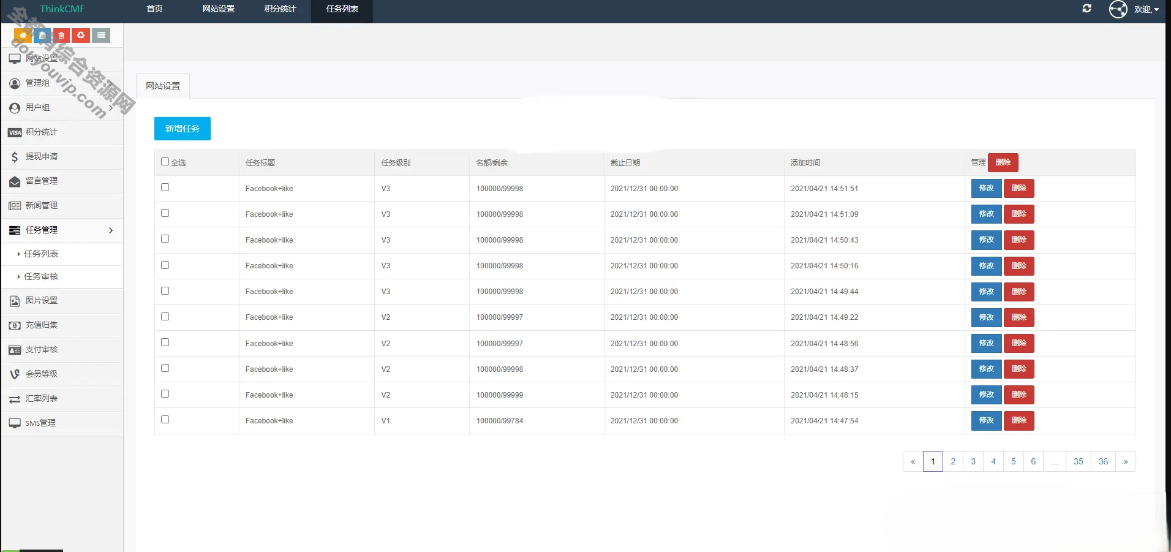Open 提现申请 via its dollar icon
Screen dimensions: 1171x552
[15, 157]
